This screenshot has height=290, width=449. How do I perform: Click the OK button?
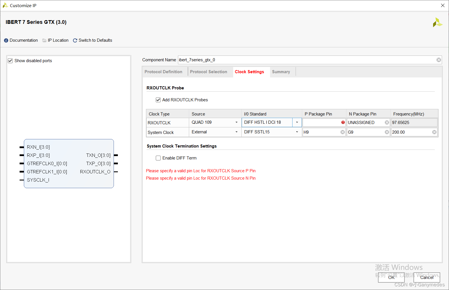tap(391, 278)
